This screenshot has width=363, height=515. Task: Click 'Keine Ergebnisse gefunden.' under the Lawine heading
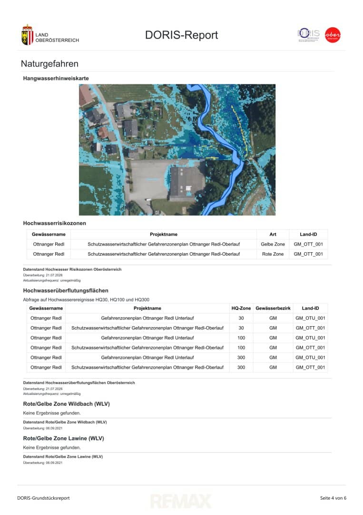52,447
